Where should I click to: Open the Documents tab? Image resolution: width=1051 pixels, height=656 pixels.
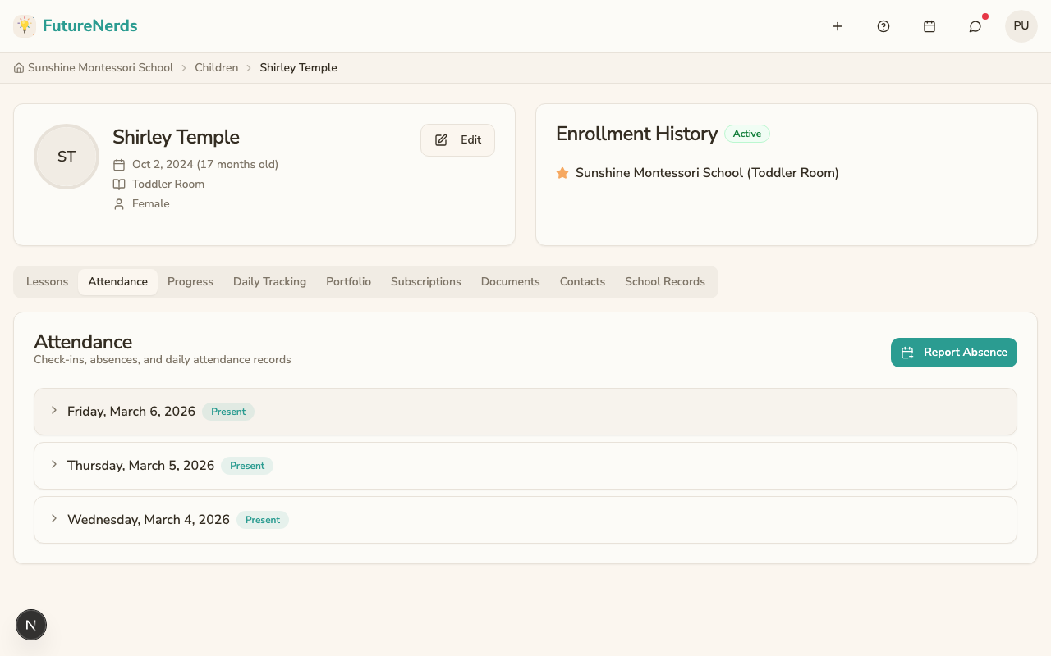point(510,281)
